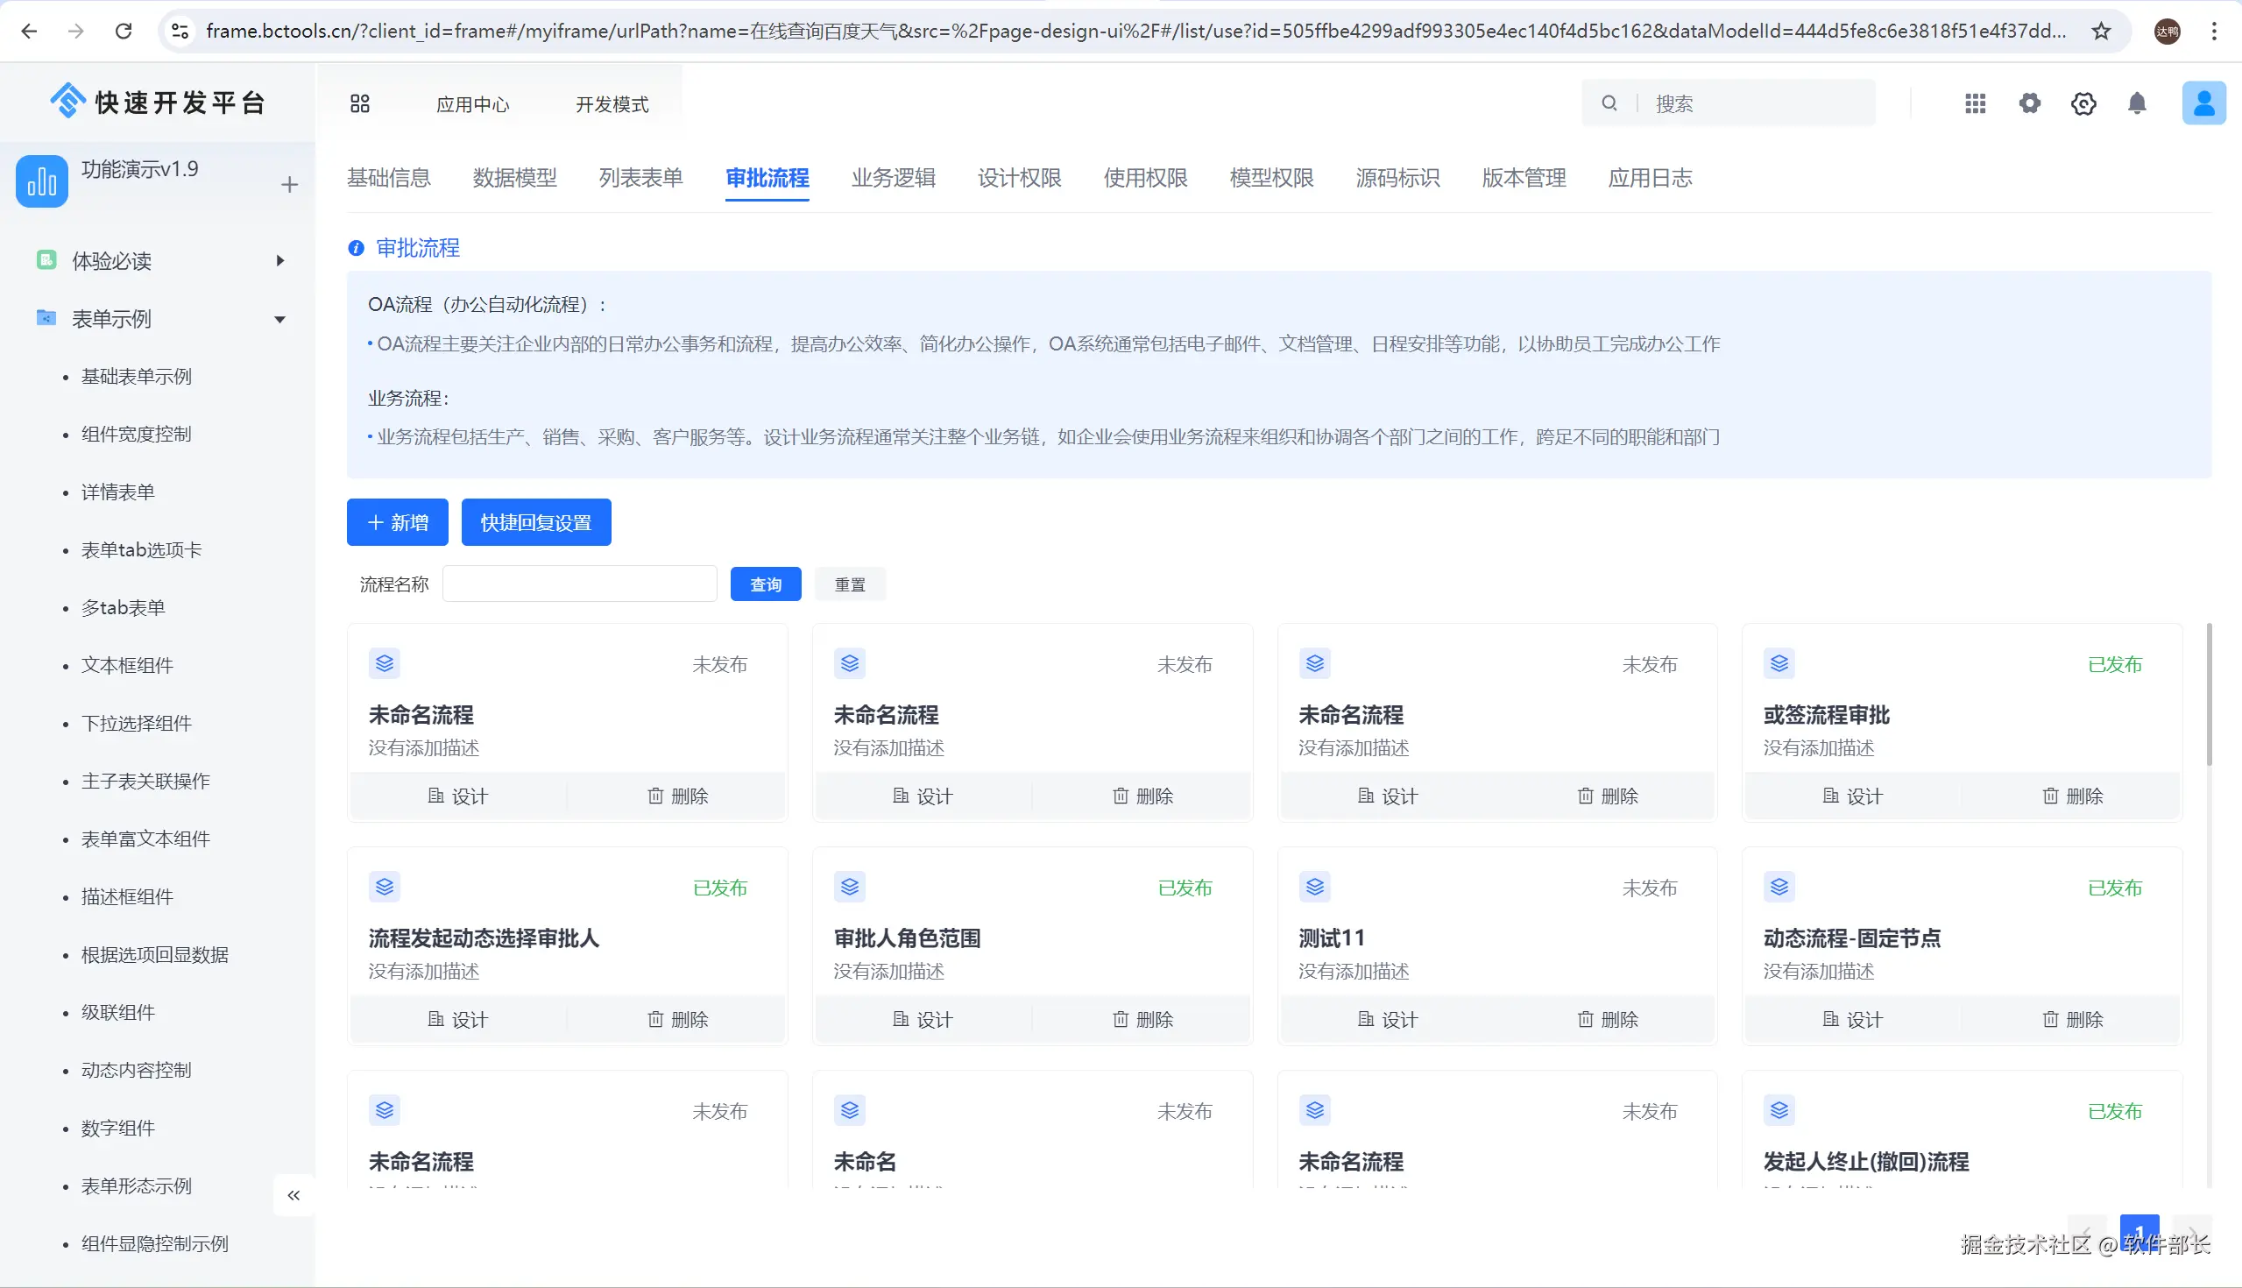Click 删除 on the 测试11 card

coord(1607,1020)
